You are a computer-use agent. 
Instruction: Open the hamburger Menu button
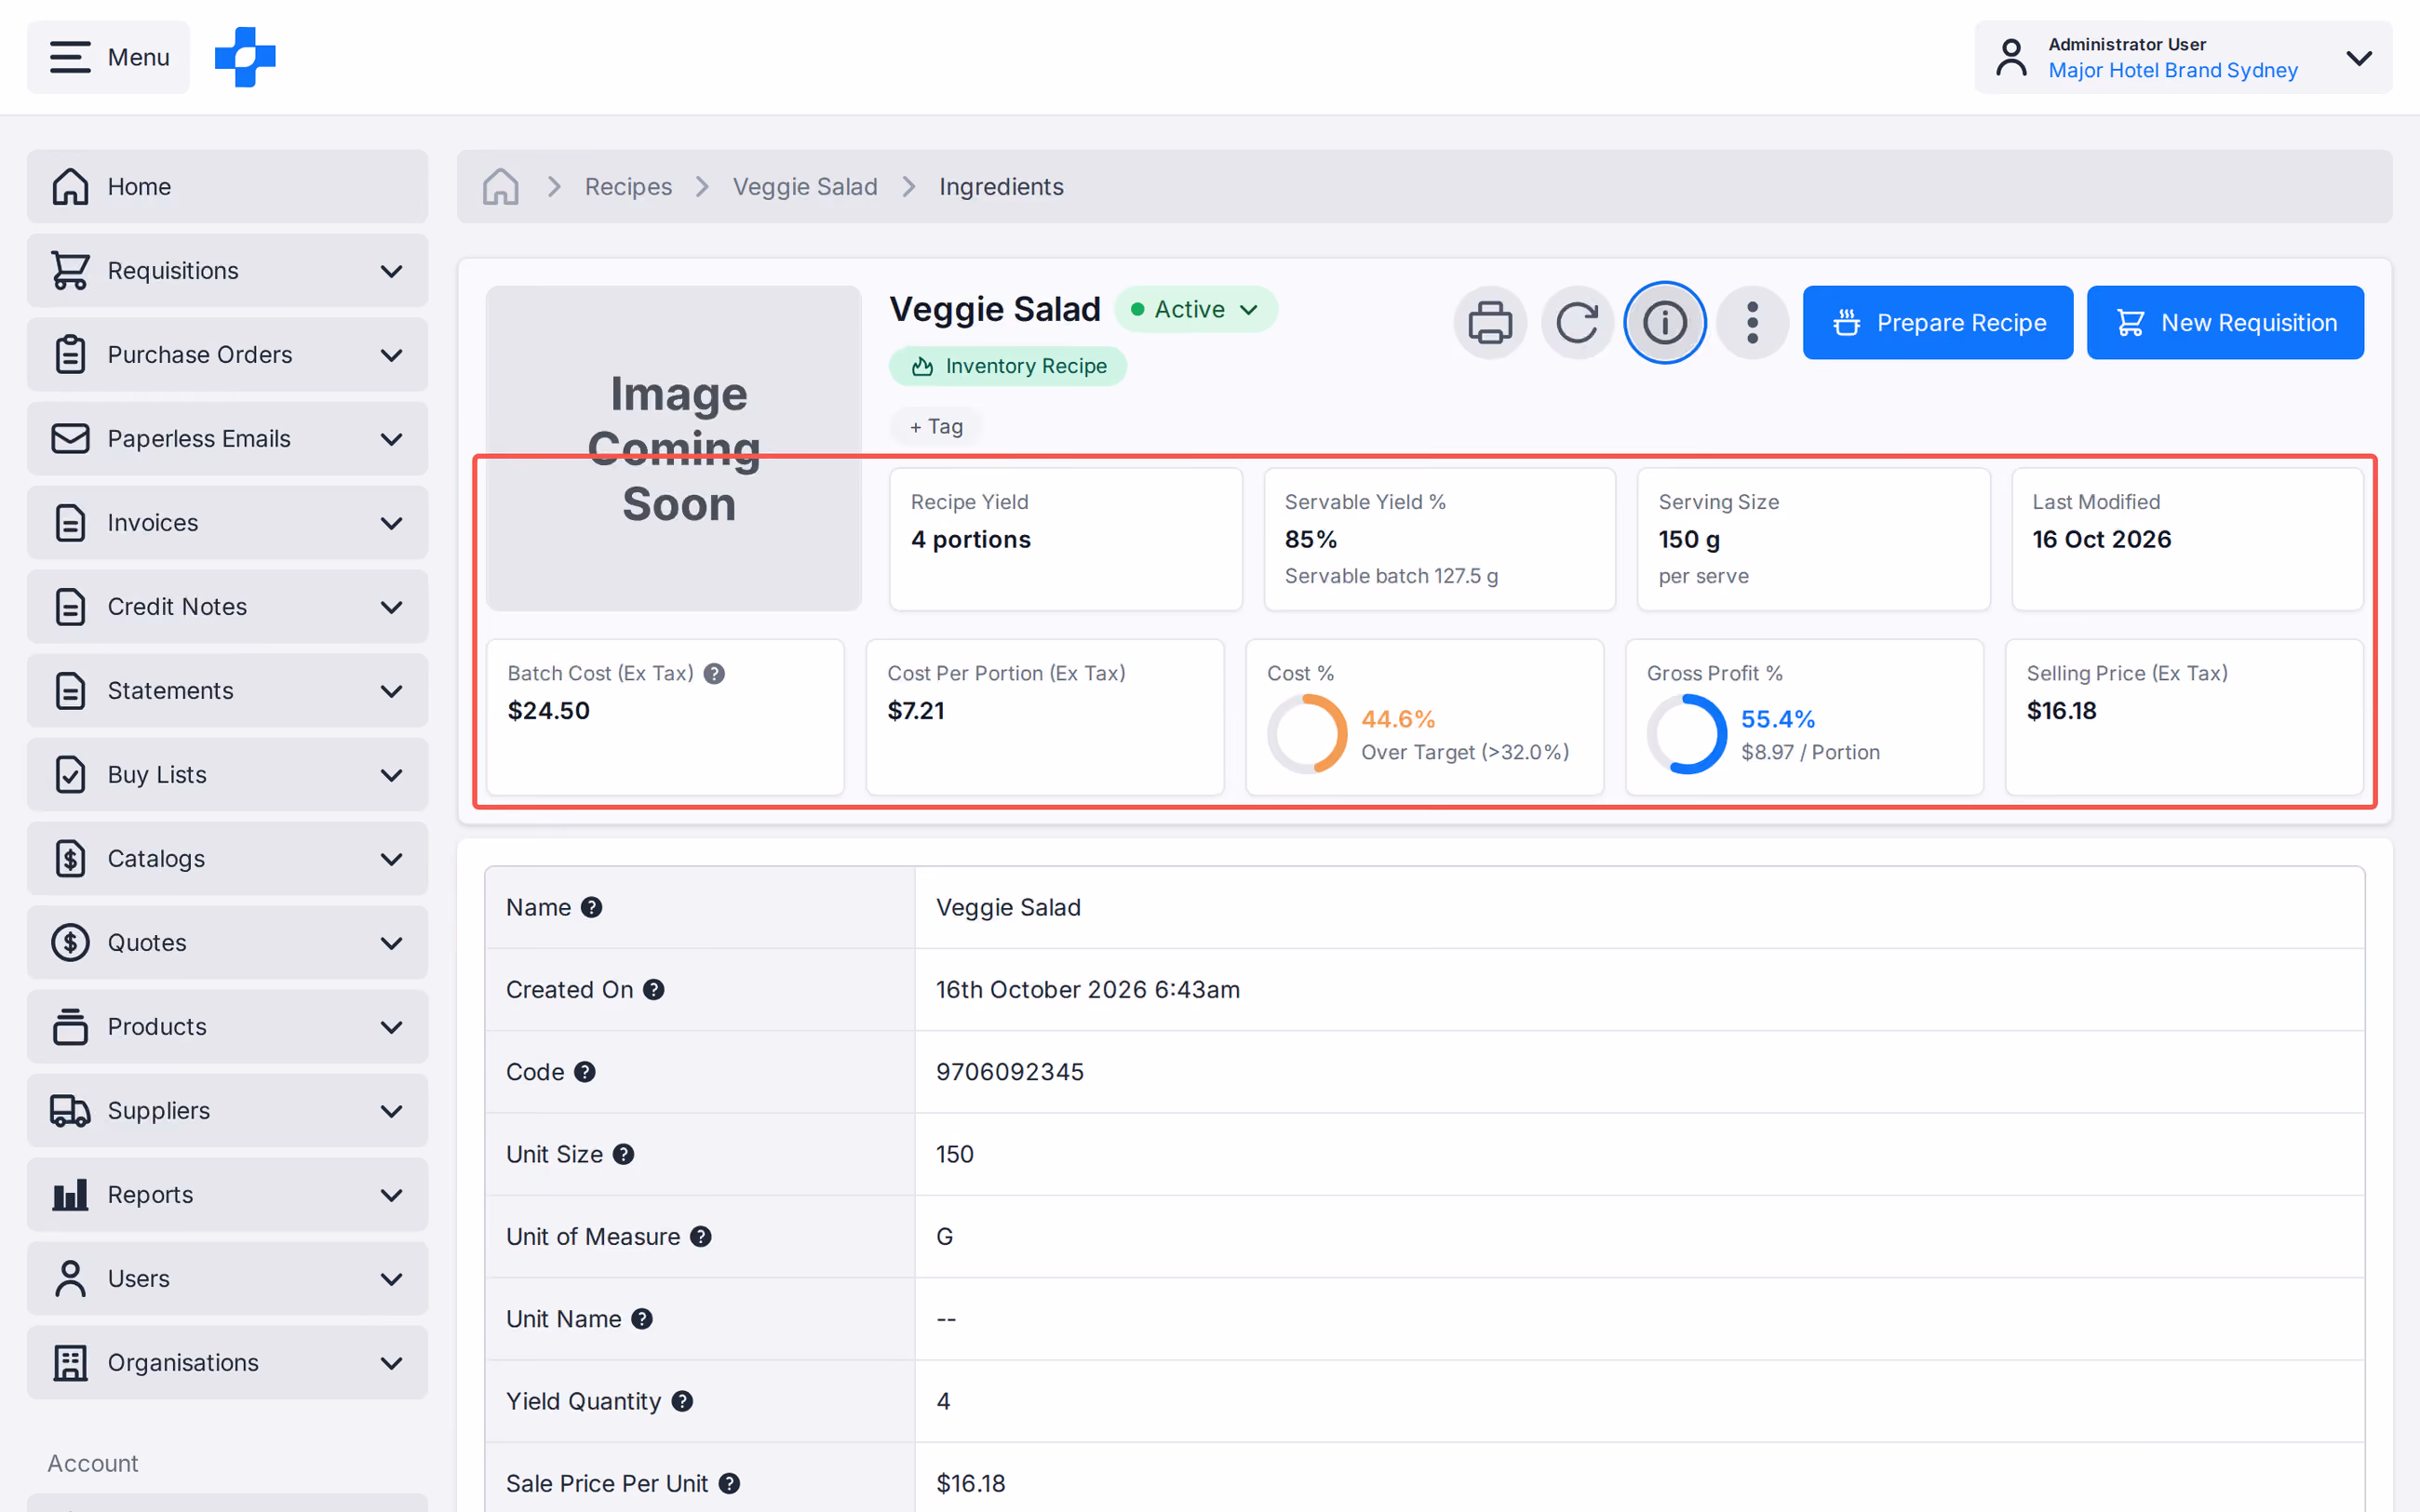click(108, 57)
